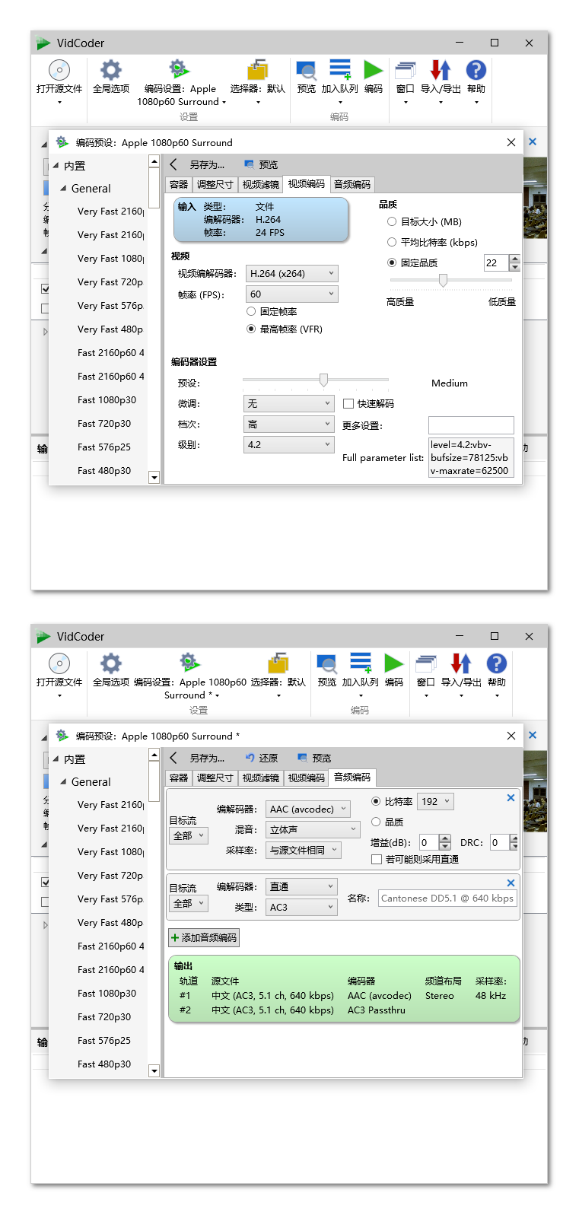This screenshot has width=579, height=1215.
Task: Select audio 比特率 radio button
Action: pos(376,802)
